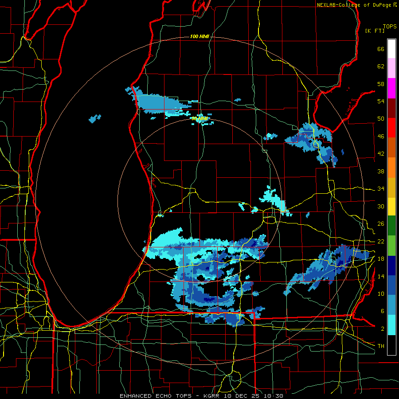Click the legend value '34'
The height and width of the screenshot is (399, 399).
(381, 189)
